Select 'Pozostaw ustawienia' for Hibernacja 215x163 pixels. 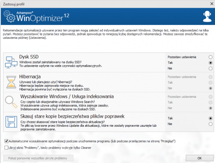[210, 77]
